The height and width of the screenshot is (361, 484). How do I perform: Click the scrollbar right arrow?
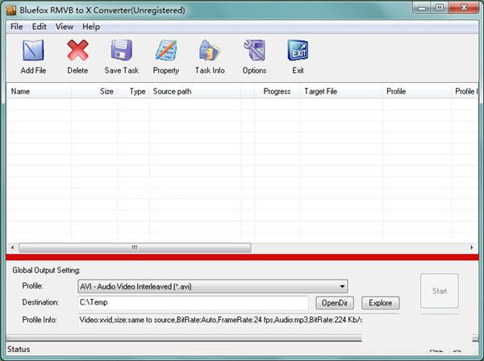[471, 247]
